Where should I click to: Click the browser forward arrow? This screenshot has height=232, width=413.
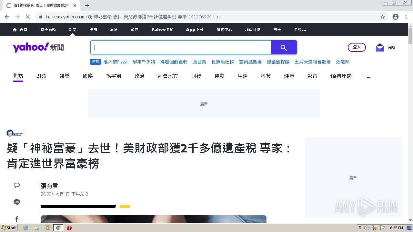17,17
